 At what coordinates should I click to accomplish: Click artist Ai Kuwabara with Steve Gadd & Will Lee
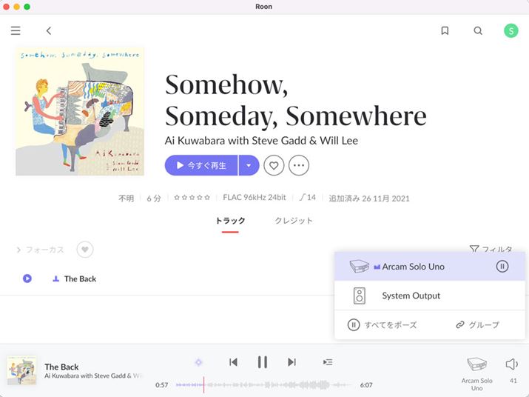tap(261, 141)
